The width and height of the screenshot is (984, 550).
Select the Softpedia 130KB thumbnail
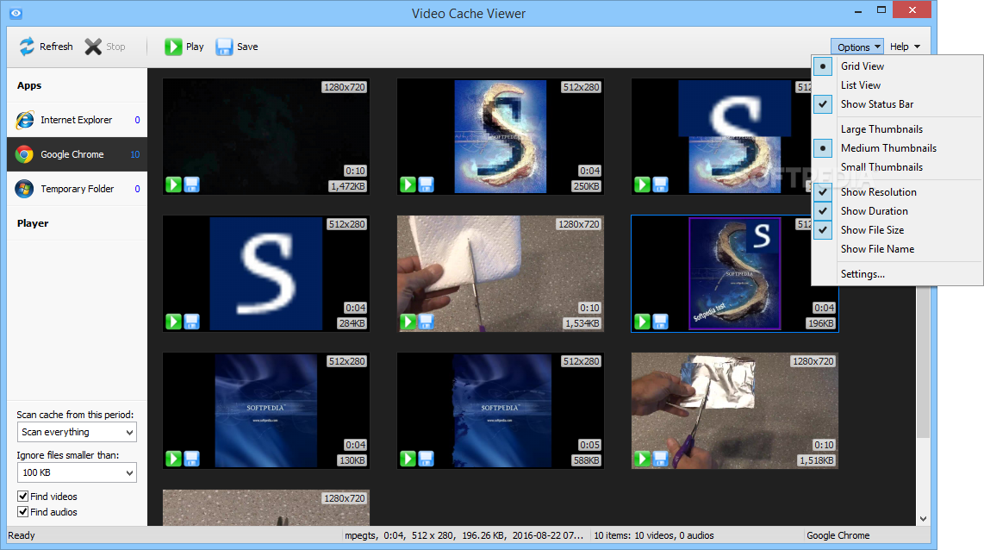266,410
